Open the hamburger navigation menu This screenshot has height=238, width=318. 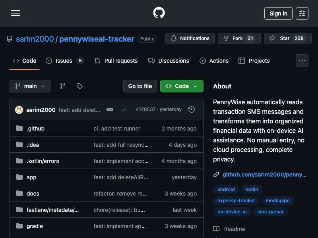(16, 13)
